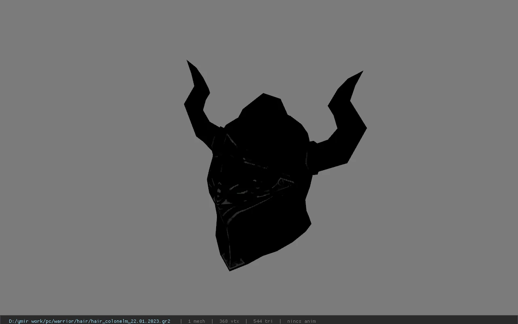The height and width of the screenshot is (324, 518).
Task: Click the tip of the helmet's right horn
Action: pos(361,72)
